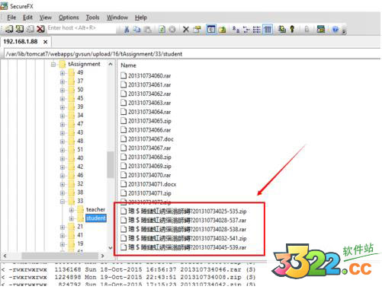This screenshot has width=382, height=299.
Task: Toggle the folder tree view icon
Action: tap(211, 30)
